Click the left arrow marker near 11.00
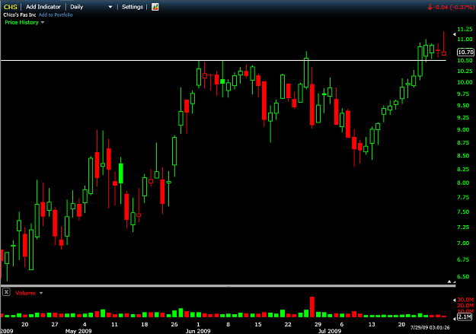This screenshot has height=334, width=476. [454, 34]
